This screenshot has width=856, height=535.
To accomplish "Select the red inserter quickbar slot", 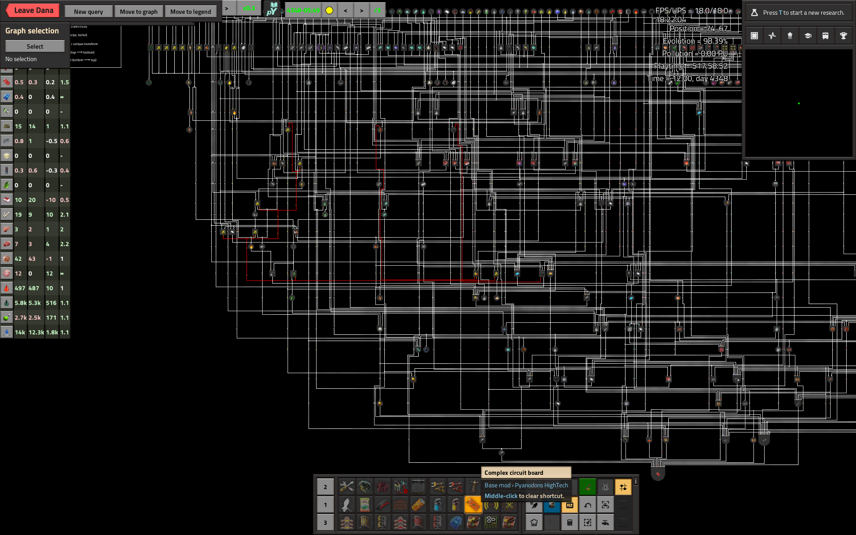I will coord(456,487).
